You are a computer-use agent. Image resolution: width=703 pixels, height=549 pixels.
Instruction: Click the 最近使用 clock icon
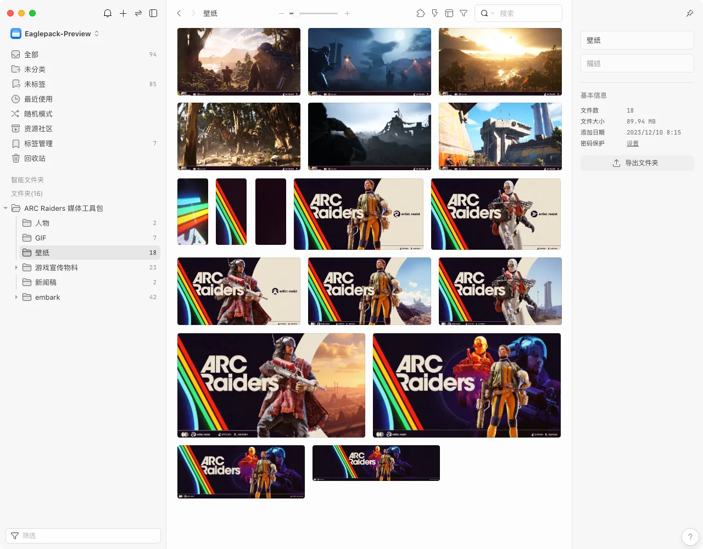tap(16, 99)
